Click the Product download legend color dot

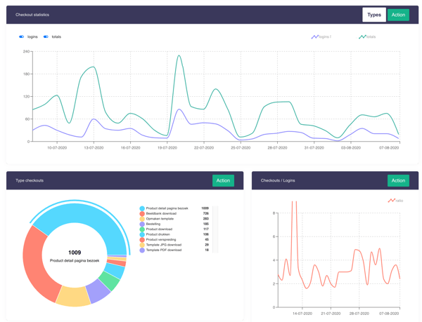coord(142,229)
